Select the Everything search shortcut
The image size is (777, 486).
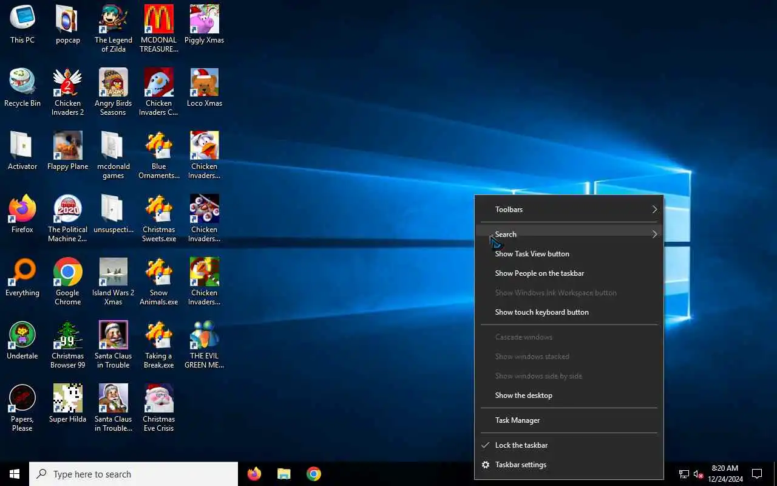coord(22,278)
